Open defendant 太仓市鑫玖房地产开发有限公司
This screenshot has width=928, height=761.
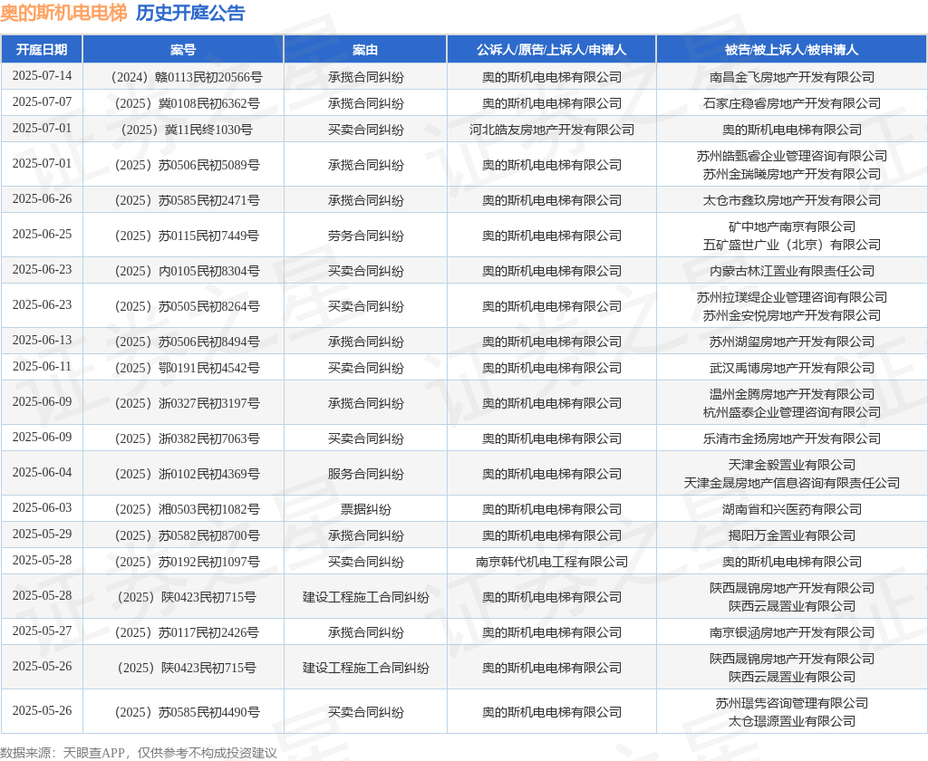[792, 200]
